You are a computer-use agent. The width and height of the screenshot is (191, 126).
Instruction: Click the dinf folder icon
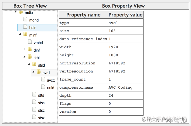click(x=30, y=49)
